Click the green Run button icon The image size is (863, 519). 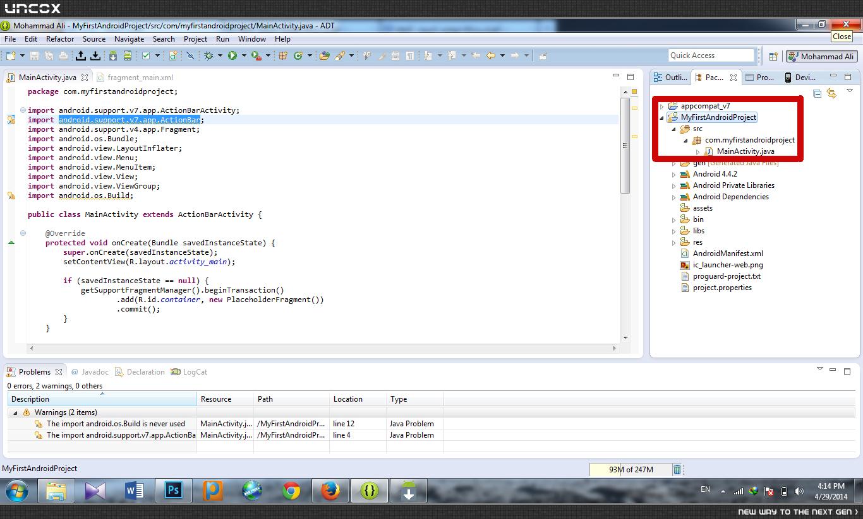[x=232, y=55]
